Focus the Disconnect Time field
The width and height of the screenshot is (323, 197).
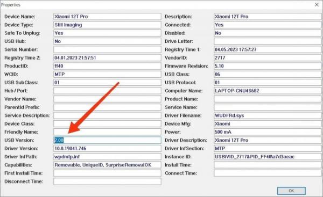click(x=107, y=181)
